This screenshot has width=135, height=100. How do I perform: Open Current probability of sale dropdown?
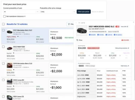pos(21,12)
